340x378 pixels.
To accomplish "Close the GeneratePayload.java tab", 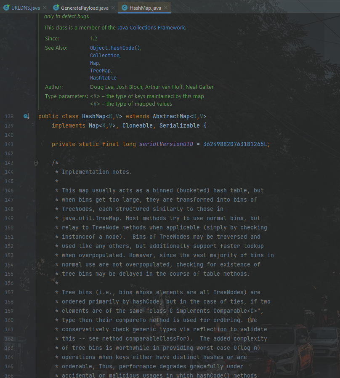I will (x=113, y=8).
